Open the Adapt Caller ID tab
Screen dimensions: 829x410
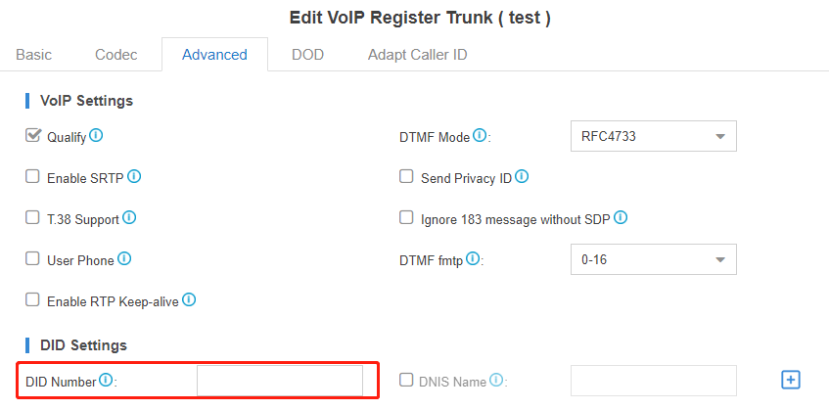tap(418, 55)
